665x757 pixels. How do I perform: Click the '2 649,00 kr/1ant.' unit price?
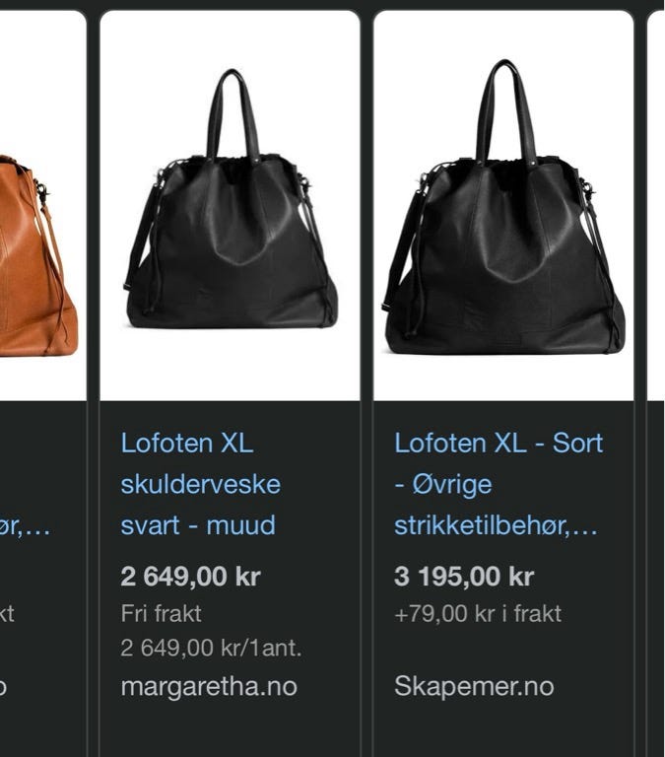pyautogui.click(x=212, y=648)
